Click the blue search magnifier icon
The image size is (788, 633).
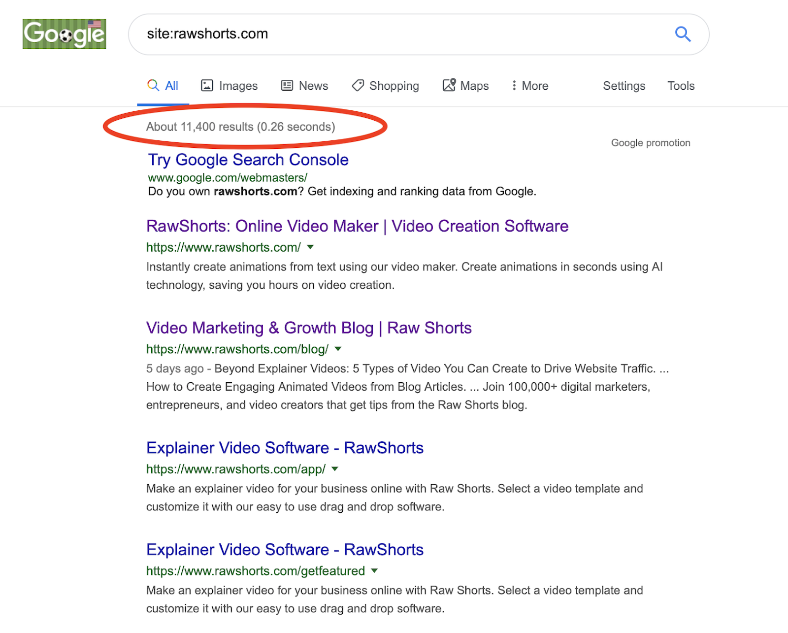click(683, 34)
